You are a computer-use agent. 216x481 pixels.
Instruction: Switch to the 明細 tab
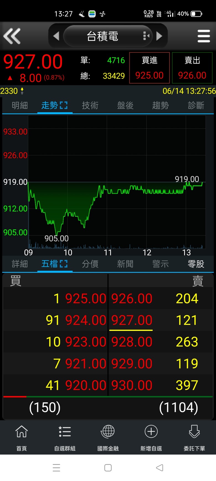(20, 105)
